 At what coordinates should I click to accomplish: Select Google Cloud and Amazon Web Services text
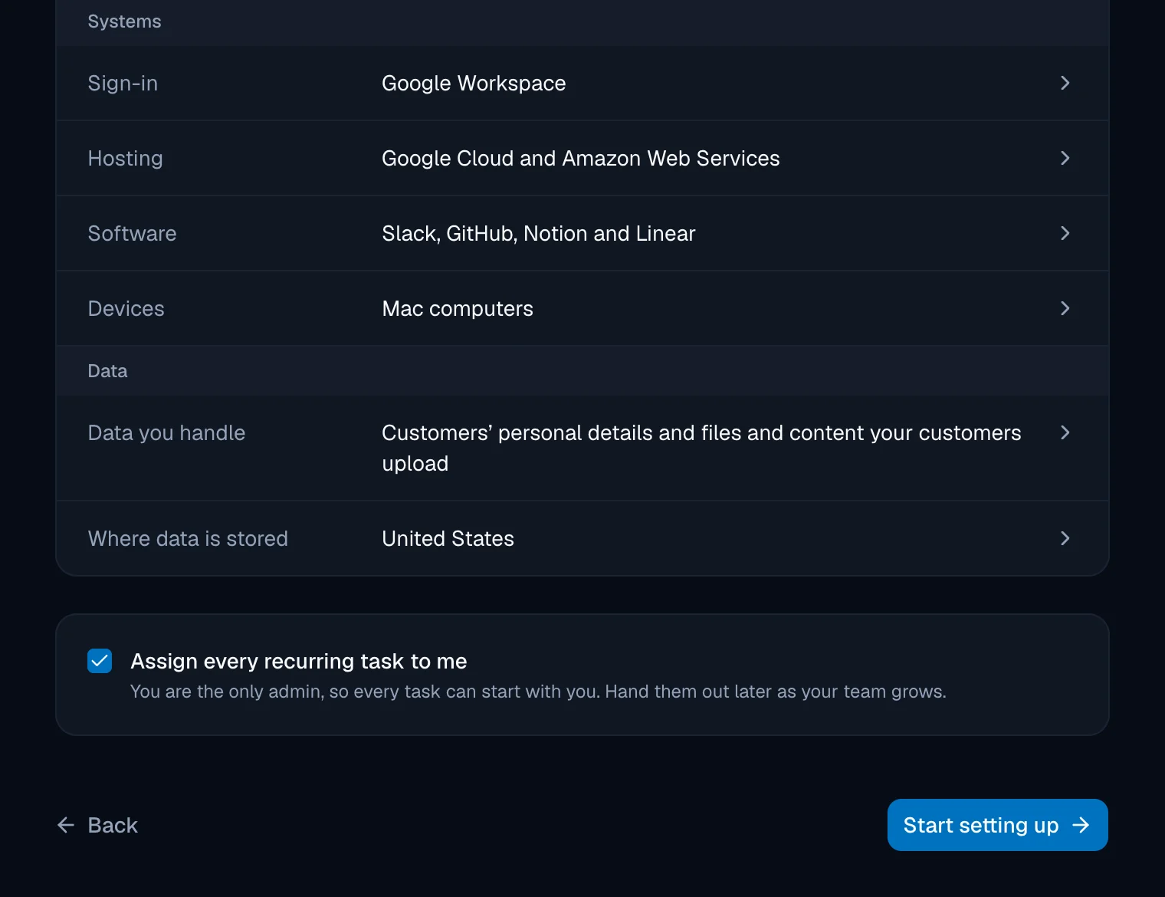[x=580, y=158]
